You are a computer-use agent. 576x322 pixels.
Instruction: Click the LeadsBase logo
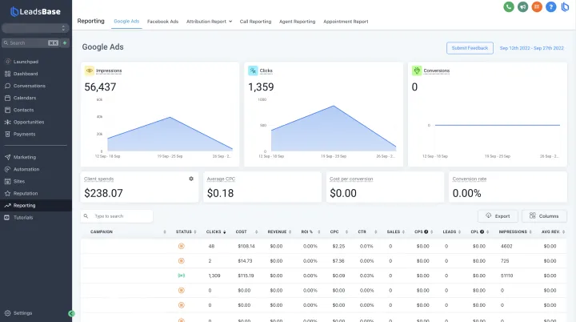click(35, 12)
